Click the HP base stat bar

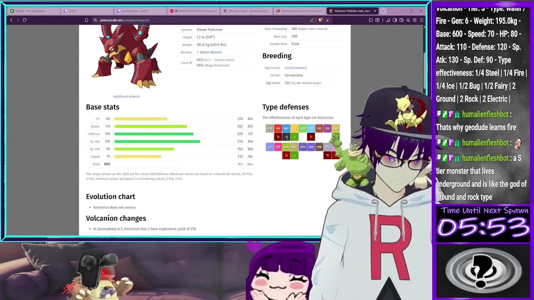(141, 119)
